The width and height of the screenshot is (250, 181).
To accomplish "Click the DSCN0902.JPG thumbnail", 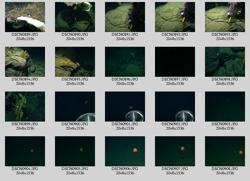I will pos(175,107).
